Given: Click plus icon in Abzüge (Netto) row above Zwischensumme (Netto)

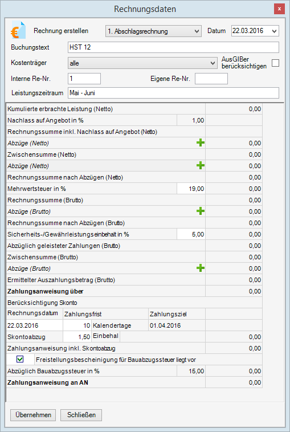Looking at the screenshot, I should coord(200,143).
